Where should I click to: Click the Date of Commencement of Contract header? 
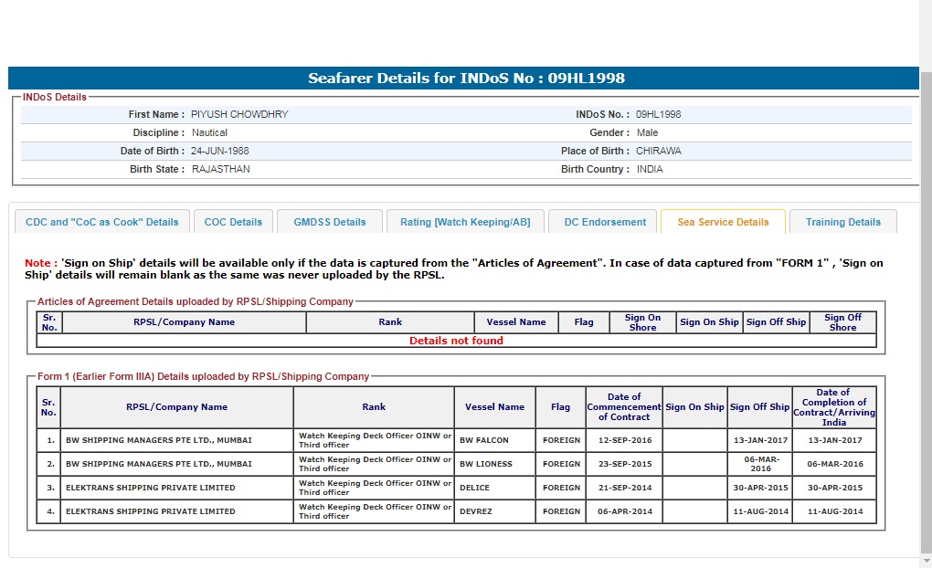(x=624, y=407)
